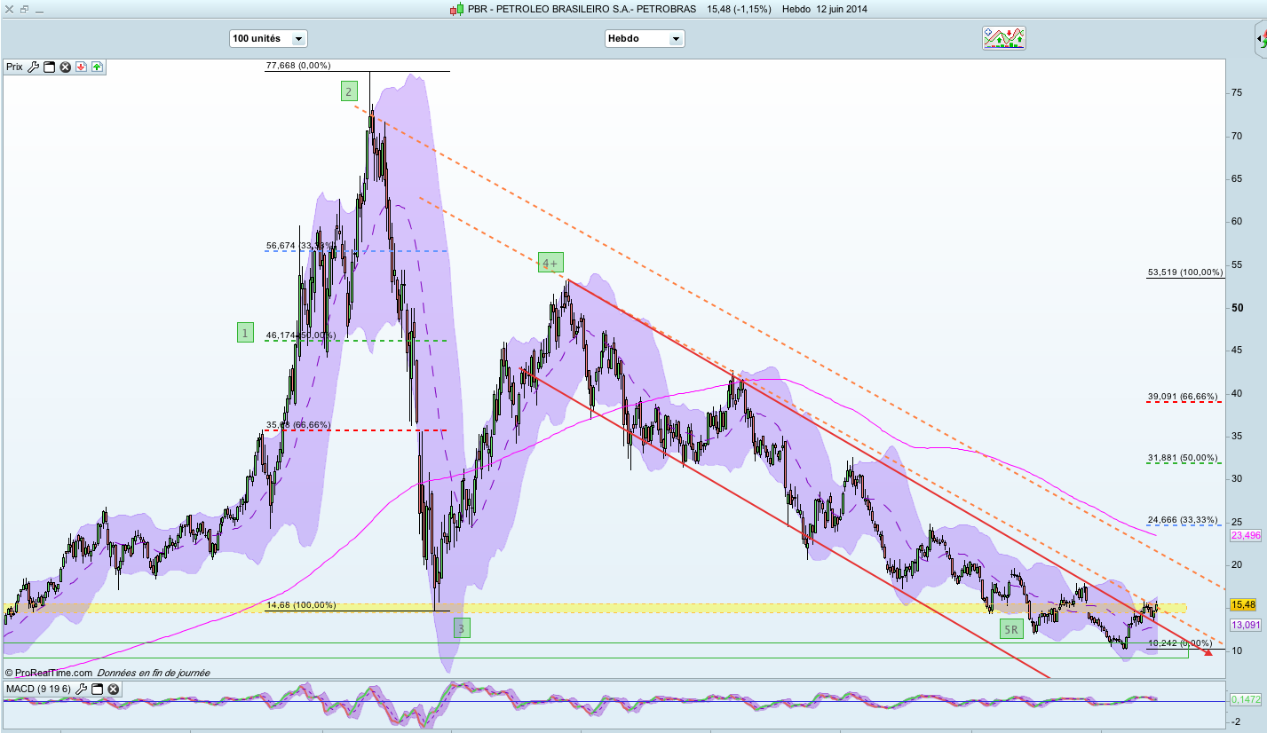The width and height of the screenshot is (1267, 733).
Task: Click the red down-arrow icon beside Prix
Action: pyautogui.click(x=81, y=67)
